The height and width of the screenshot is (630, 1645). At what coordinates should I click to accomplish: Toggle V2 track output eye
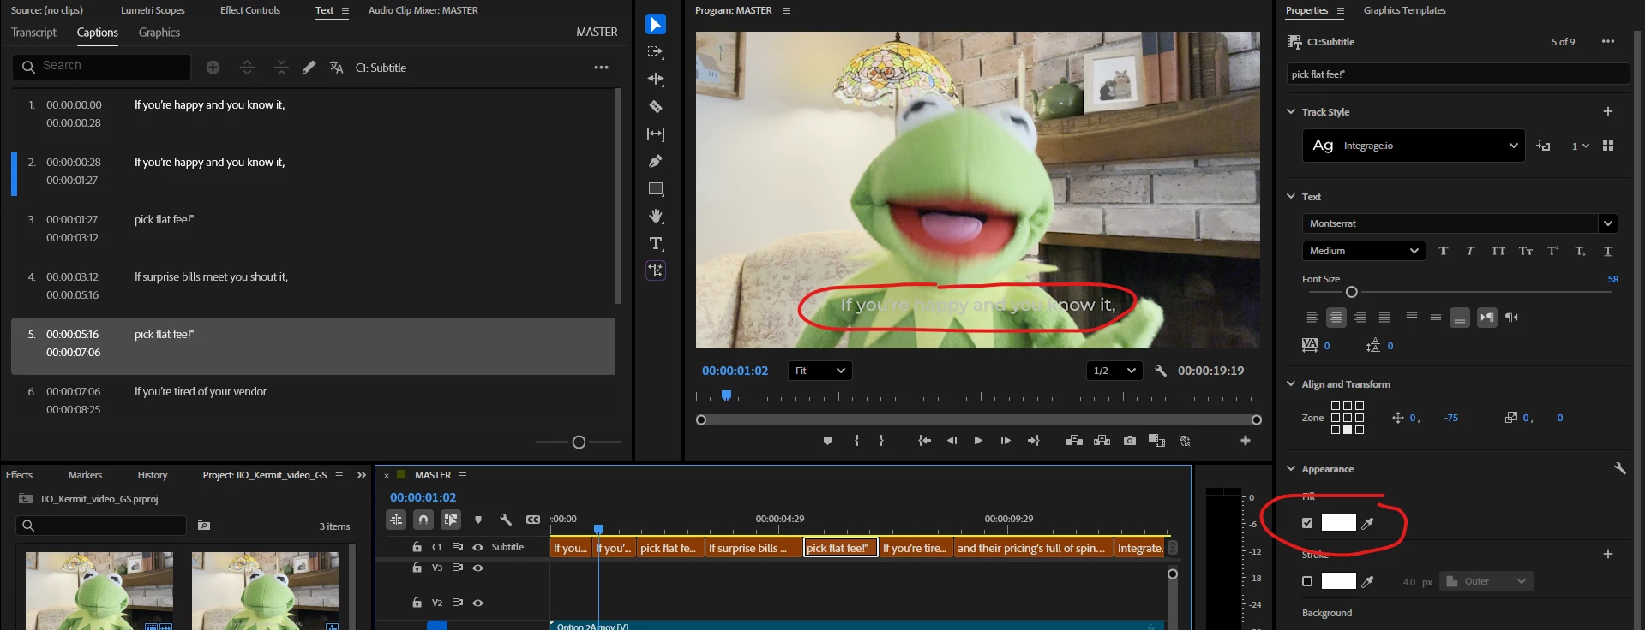click(x=478, y=603)
